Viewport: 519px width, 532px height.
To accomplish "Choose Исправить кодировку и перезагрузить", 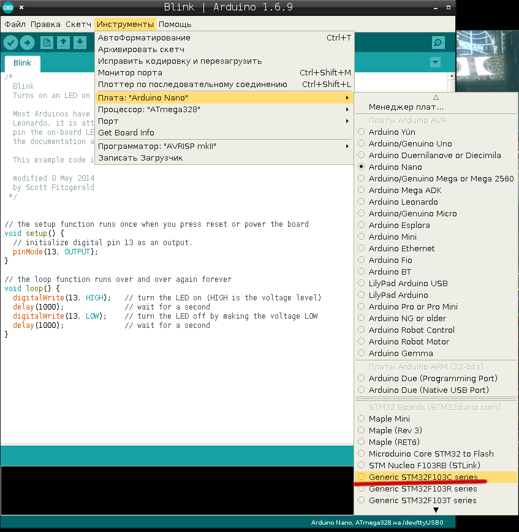I will tap(224, 61).
